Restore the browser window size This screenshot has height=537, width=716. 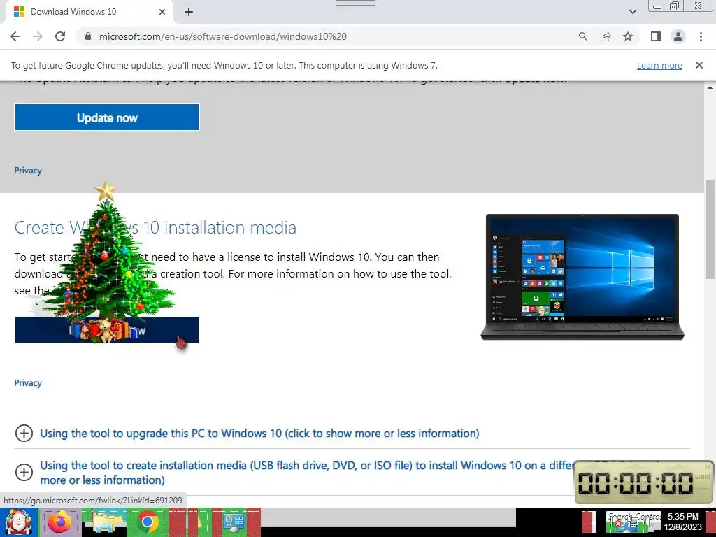coord(674,6)
